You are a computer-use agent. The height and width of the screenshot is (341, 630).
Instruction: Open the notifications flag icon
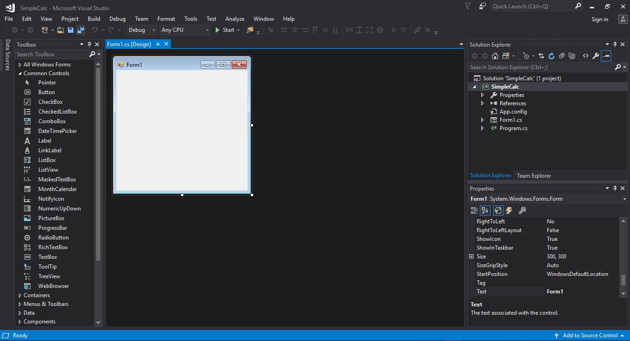point(467,6)
